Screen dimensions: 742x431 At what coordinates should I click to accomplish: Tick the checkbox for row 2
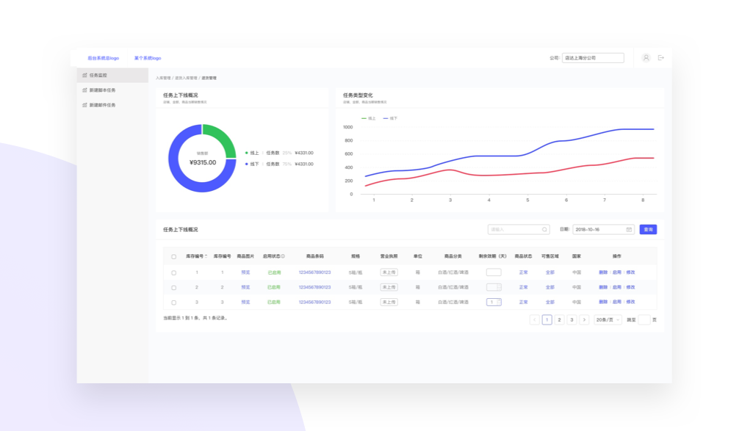[173, 288]
